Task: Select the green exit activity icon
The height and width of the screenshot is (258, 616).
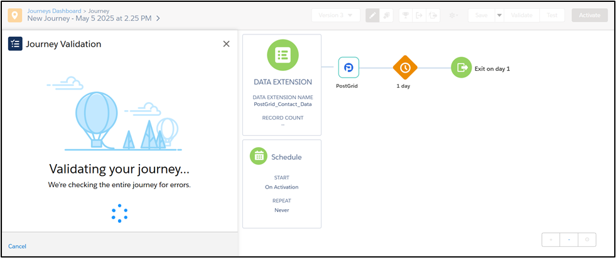Action: 461,68
